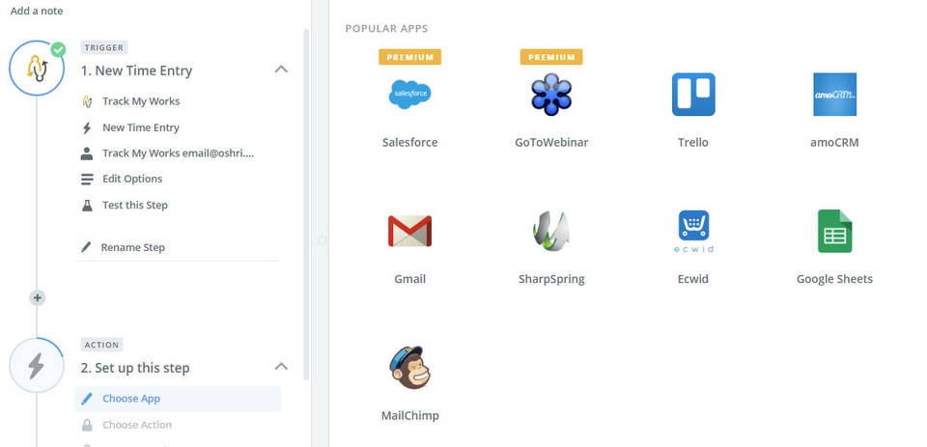The height and width of the screenshot is (447, 927).
Task: Open the New Time Entry trigger option
Action: [x=141, y=127]
